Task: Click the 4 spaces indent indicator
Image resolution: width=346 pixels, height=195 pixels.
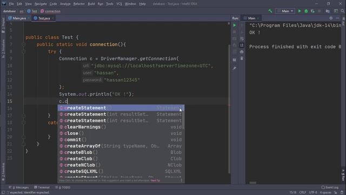Action: (325, 193)
